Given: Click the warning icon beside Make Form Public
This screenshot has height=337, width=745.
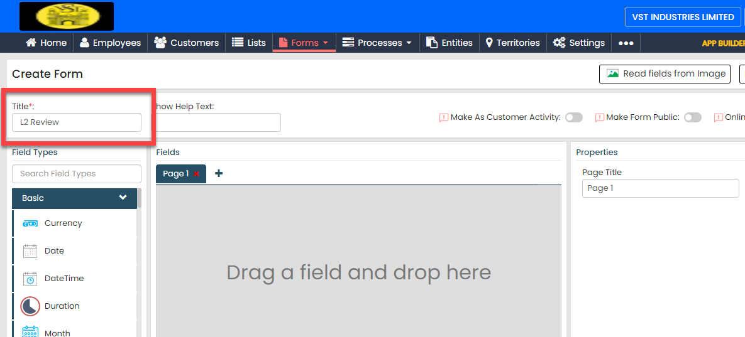Looking at the screenshot, I should tap(599, 117).
